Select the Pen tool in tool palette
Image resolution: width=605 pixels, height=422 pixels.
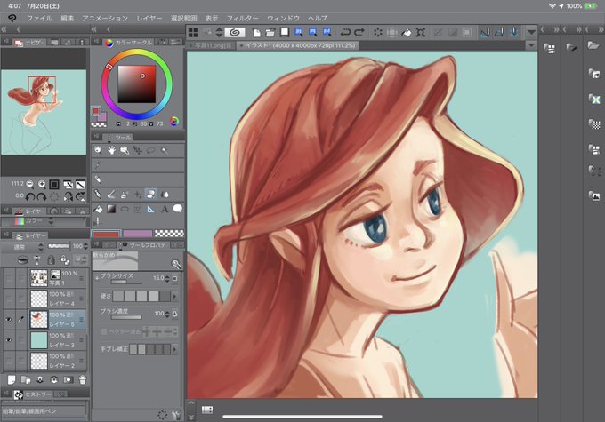coord(98,194)
